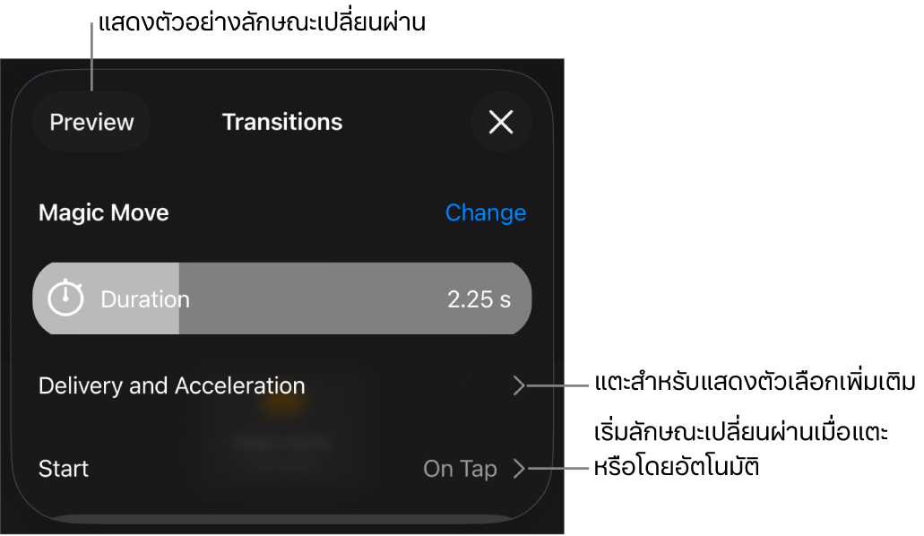
Task: Click the เริ่มลักษณะเปลี่ยนผ่านเมื่อแตะ callout text
Action: click(x=741, y=432)
